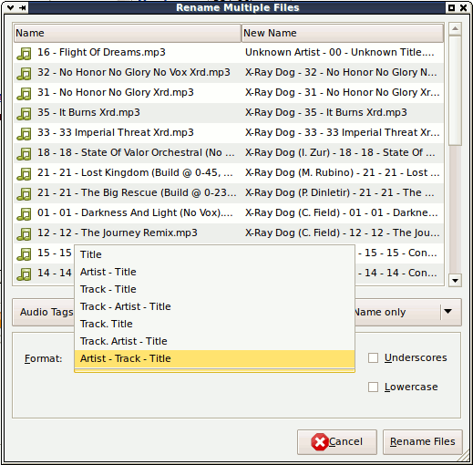This screenshot has width=473, height=465.
Task: Click new name X-Ray Dog - 33 - 33 Imperial
Action: coord(343,132)
